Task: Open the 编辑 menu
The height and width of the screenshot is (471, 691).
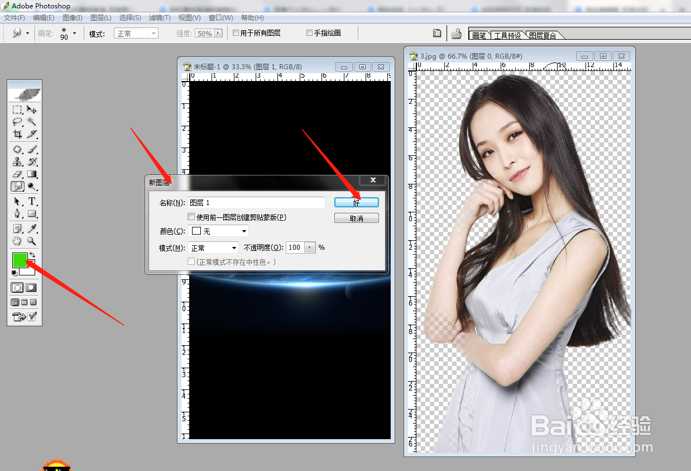Action: (44, 18)
